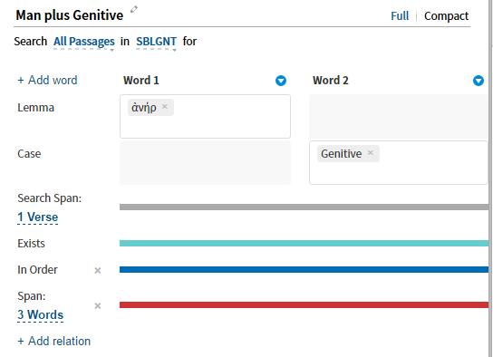Switch to Full view
493x357 pixels.
tap(400, 16)
